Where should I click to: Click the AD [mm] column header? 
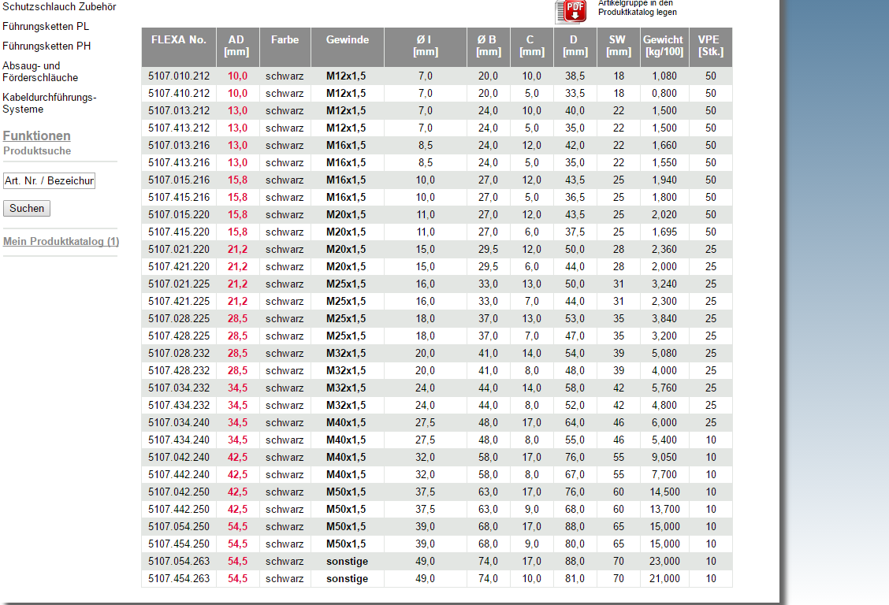(x=237, y=47)
